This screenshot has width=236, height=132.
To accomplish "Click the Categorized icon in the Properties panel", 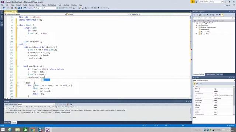I will pos(194,84).
